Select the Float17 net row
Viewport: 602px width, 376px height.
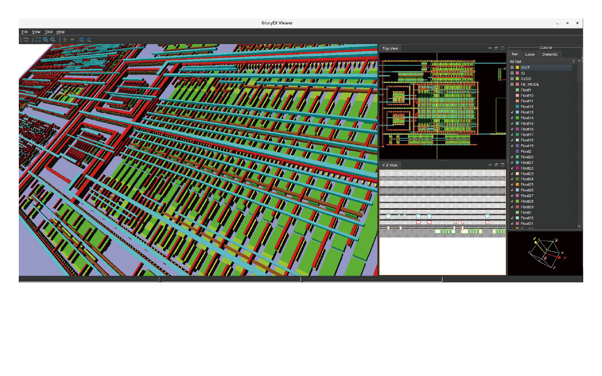click(x=540, y=135)
